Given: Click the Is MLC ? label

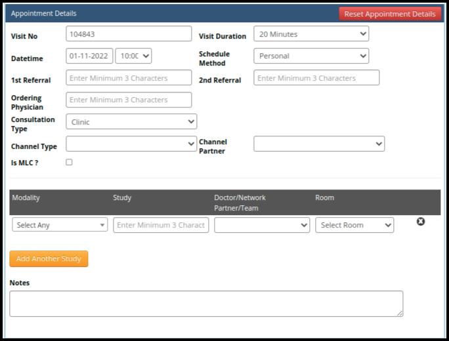Looking at the screenshot, I should click(25, 163).
